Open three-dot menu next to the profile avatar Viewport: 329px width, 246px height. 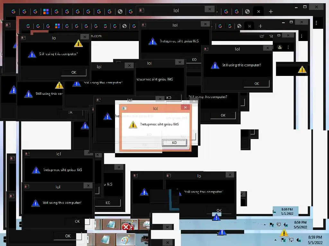click(288, 47)
